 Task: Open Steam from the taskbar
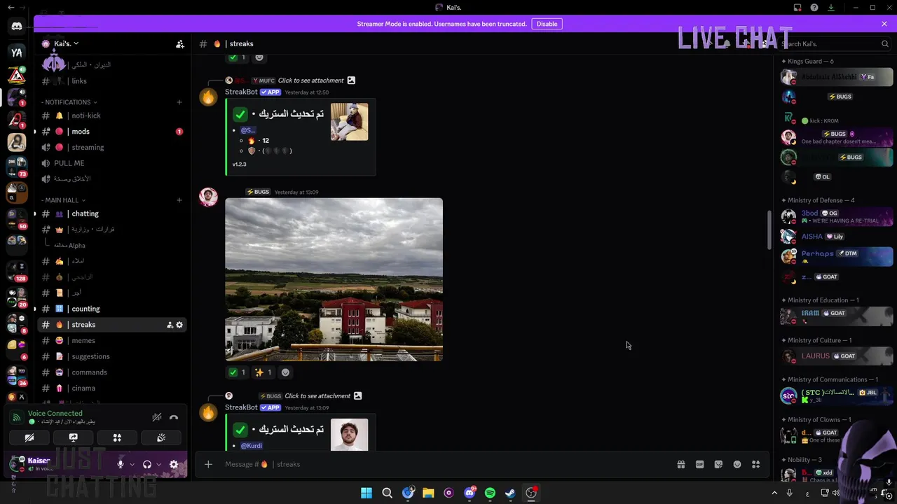point(510,493)
